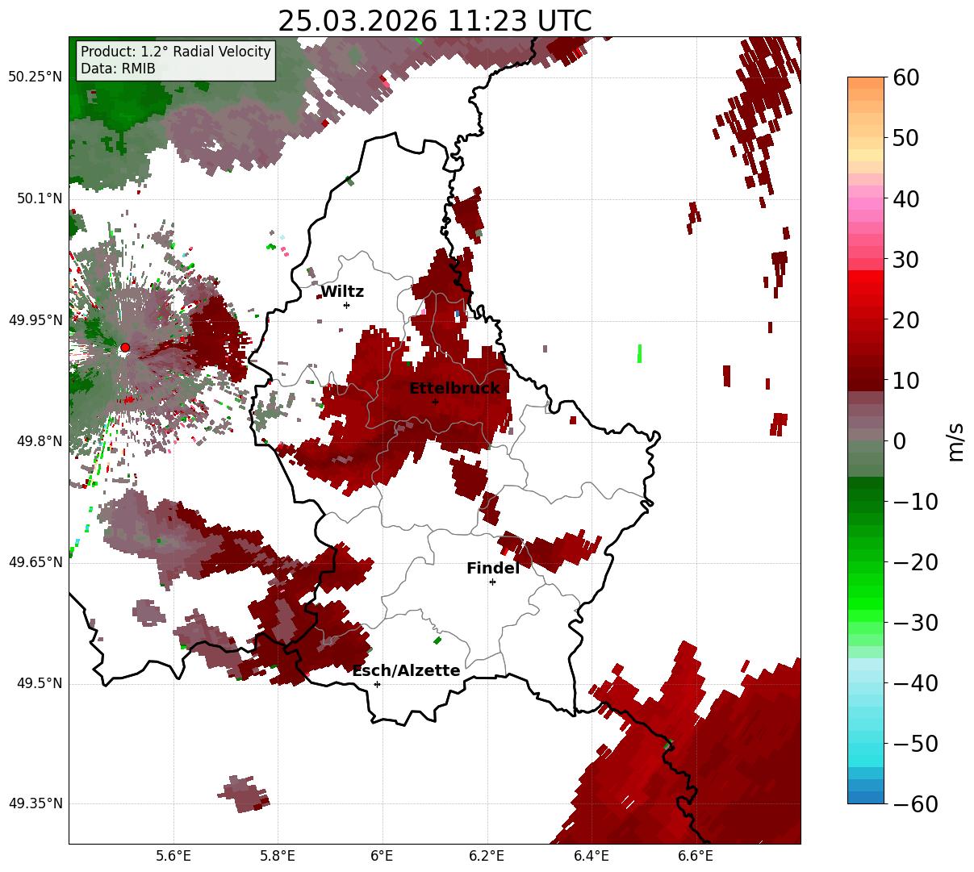Click the cross marker below Findel

point(492,582)
